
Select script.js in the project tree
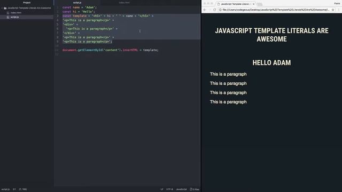pos(14,17)
